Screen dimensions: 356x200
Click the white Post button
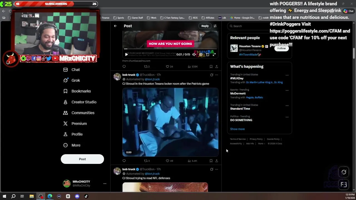tap(82, 159)
